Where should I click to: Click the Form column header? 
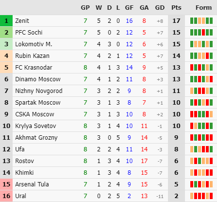[203, 8]
